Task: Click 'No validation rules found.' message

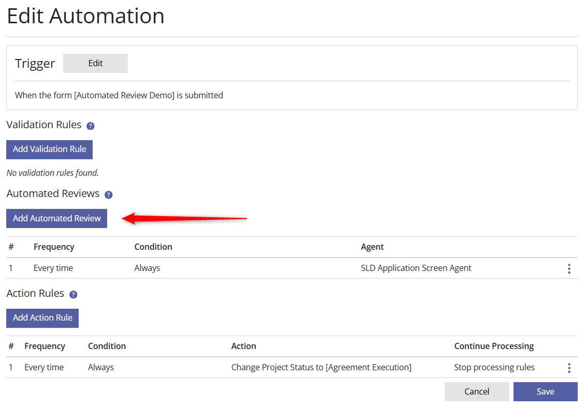Action: (52, 173)
